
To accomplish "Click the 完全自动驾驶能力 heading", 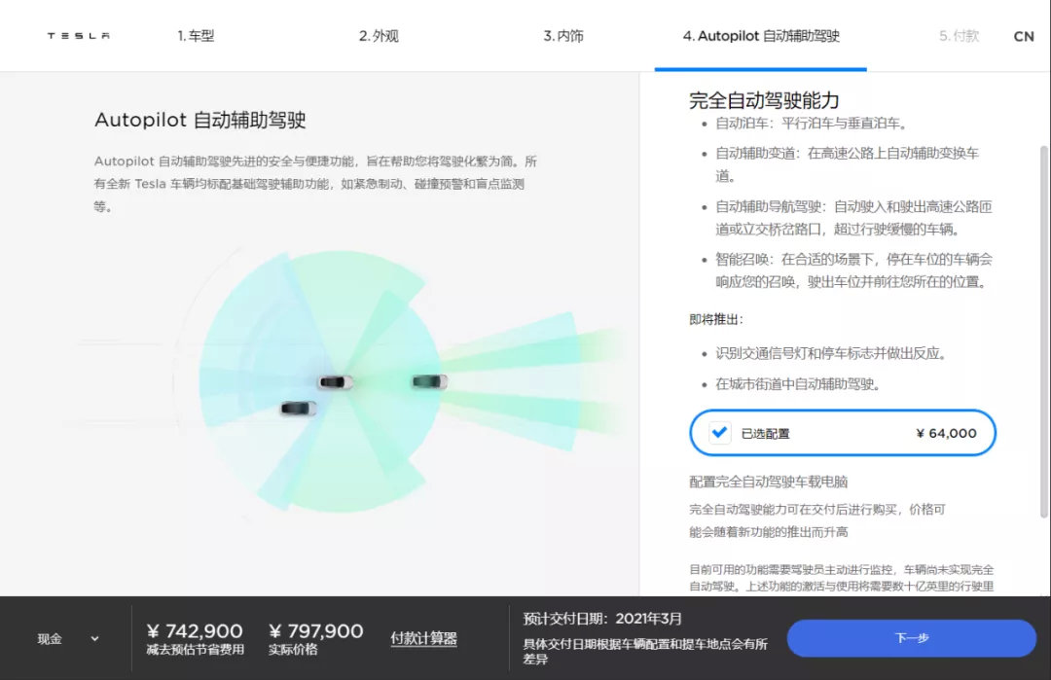I will click(764, 100).
